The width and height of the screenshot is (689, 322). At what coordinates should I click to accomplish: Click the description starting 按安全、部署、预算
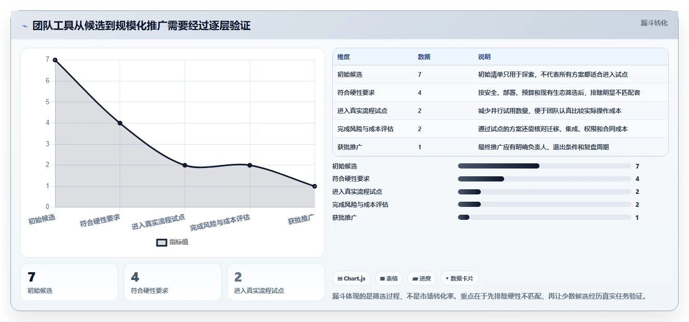tap(559, 93)
